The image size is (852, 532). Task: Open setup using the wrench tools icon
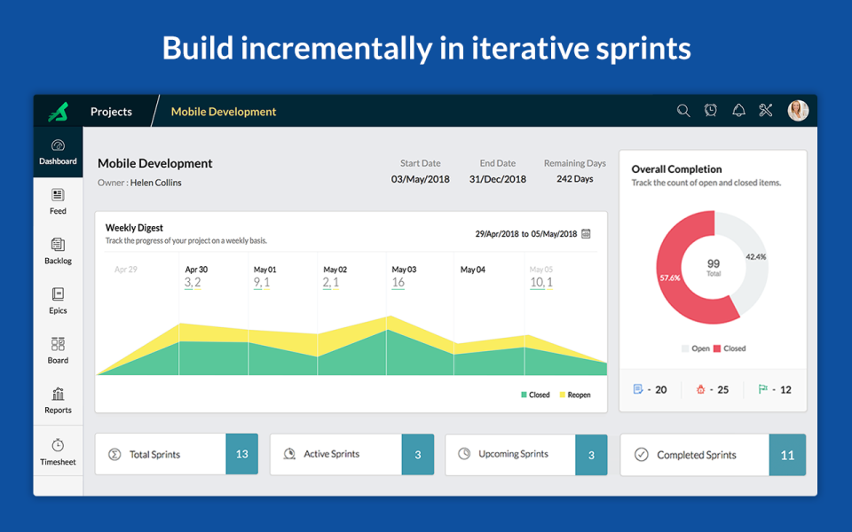click(766, 110)
